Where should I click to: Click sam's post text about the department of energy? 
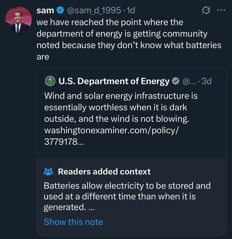tap(128, 39)
